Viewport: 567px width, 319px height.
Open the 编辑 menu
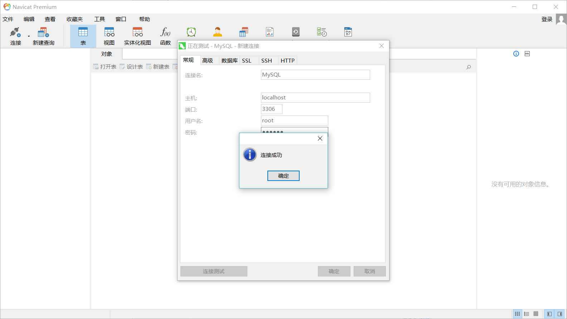pos(29,19)
